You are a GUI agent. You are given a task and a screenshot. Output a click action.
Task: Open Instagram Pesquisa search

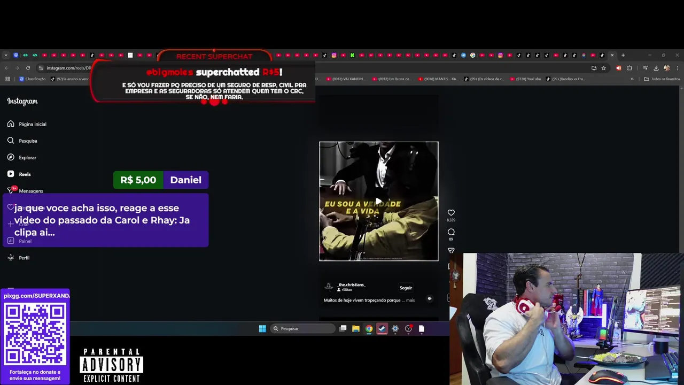pos(22,141)
